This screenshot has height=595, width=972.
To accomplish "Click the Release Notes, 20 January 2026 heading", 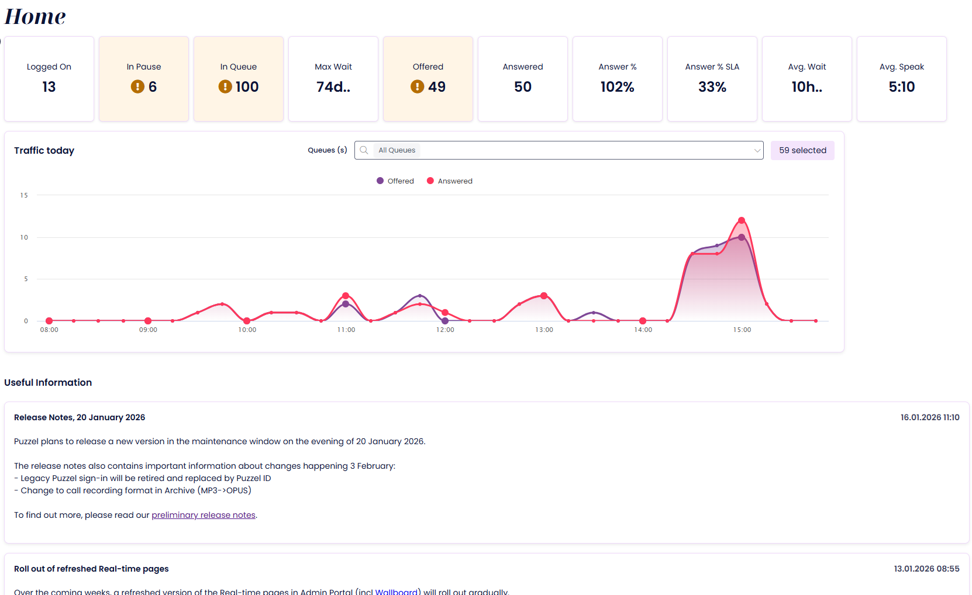I will 80,417.
